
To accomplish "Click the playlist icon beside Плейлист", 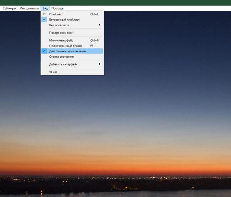I will 44,14.
